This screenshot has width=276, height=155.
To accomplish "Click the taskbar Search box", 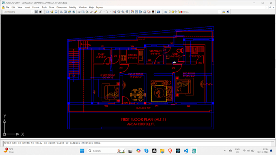I will (x=106, y=151).
